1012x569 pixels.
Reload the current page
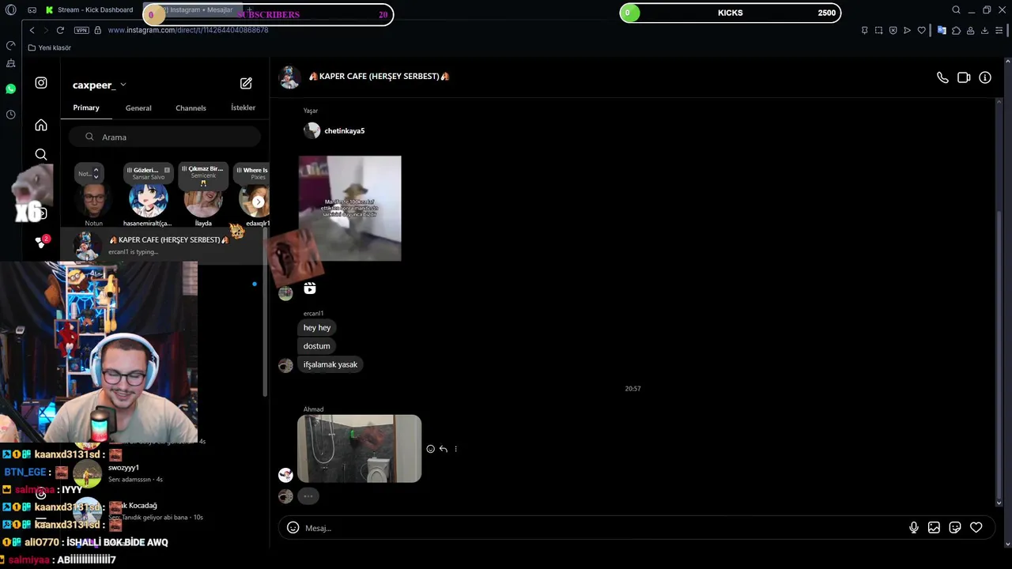pos(60,30)
